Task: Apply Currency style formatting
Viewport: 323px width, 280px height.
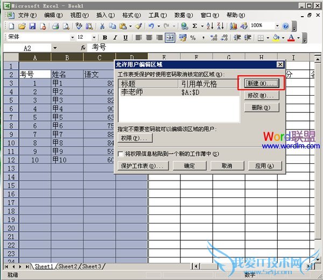Action: (x=182, y=38)
